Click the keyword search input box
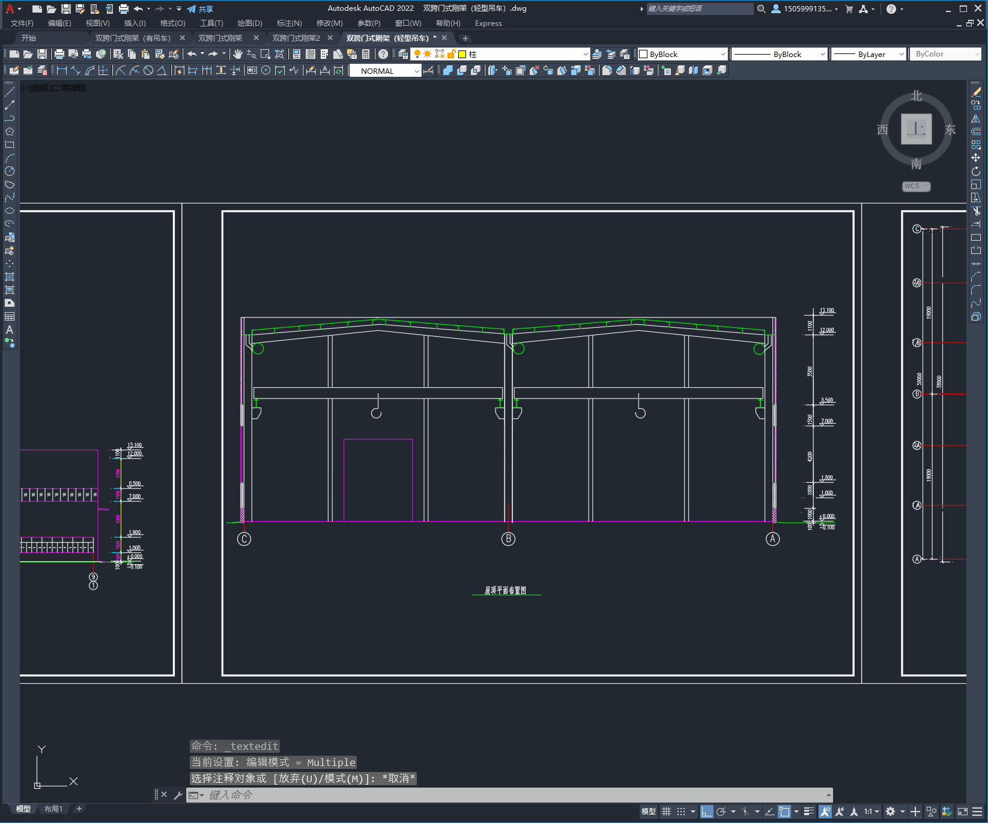The height and width of the screenshot is (823, 988). [x=700, y=8]
